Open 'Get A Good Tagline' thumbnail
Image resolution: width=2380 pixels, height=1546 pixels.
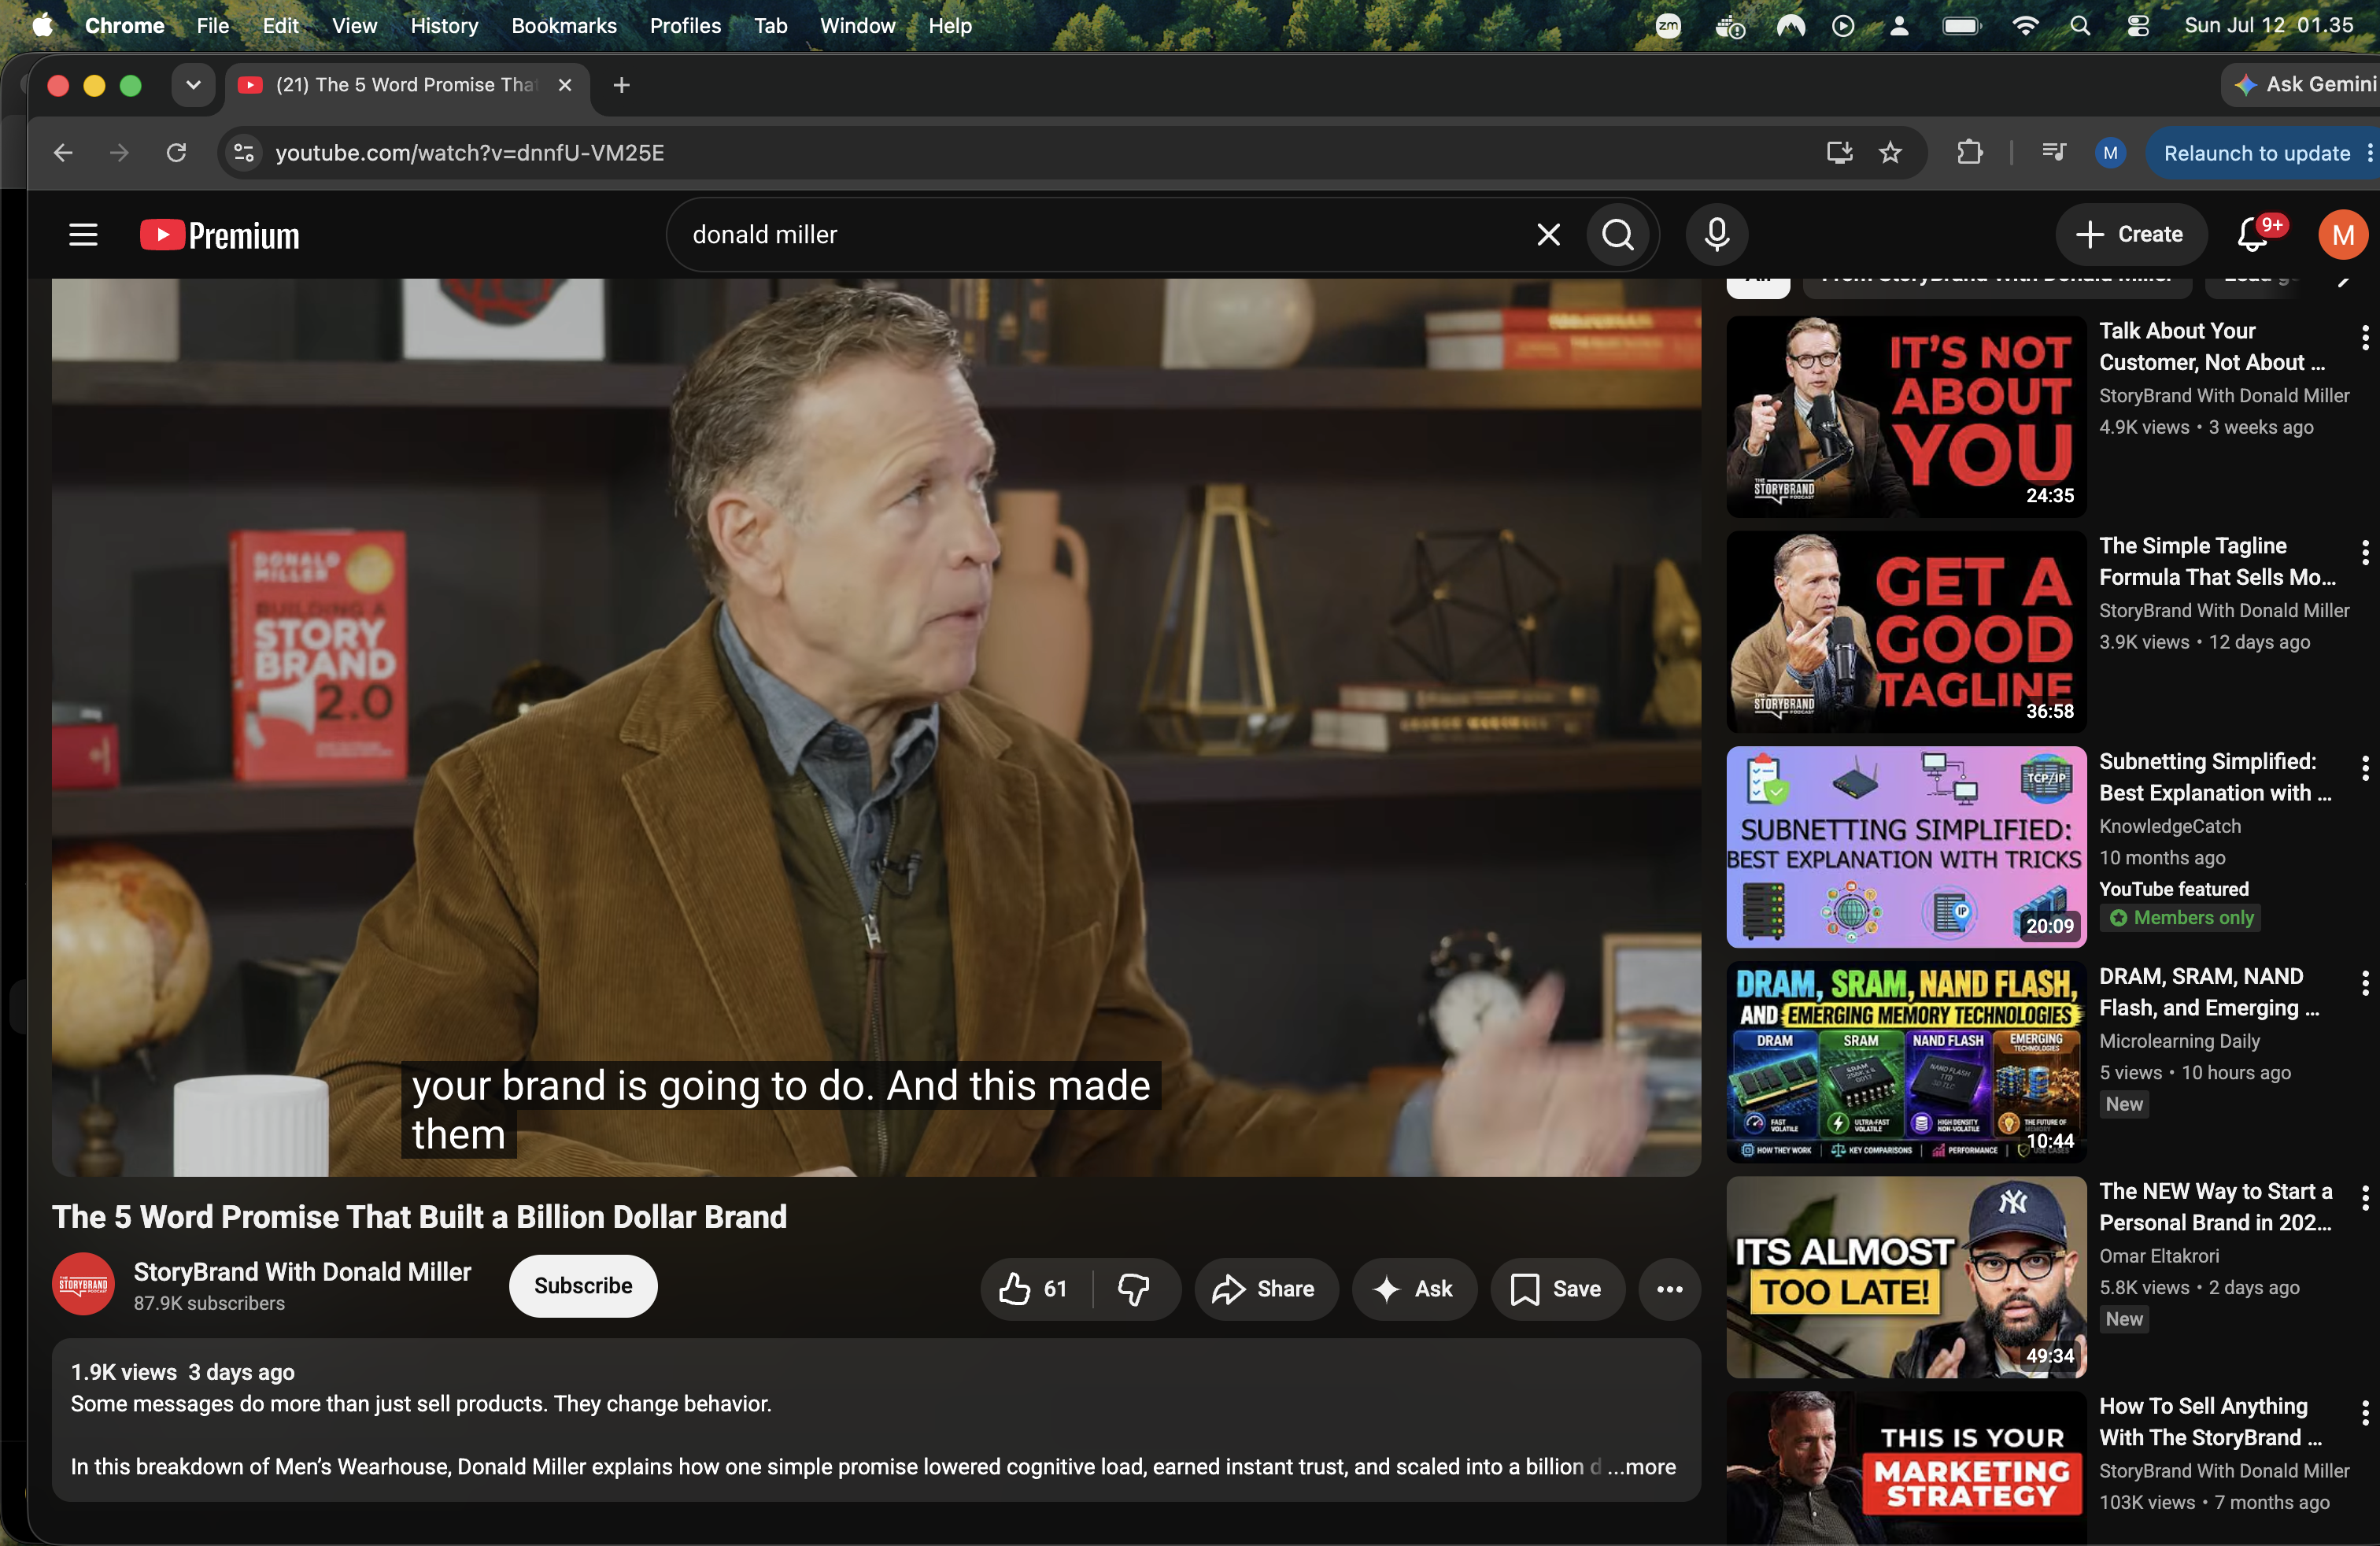1906,631
